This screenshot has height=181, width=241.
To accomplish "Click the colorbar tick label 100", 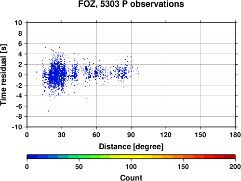I will [x=131, y=167].
